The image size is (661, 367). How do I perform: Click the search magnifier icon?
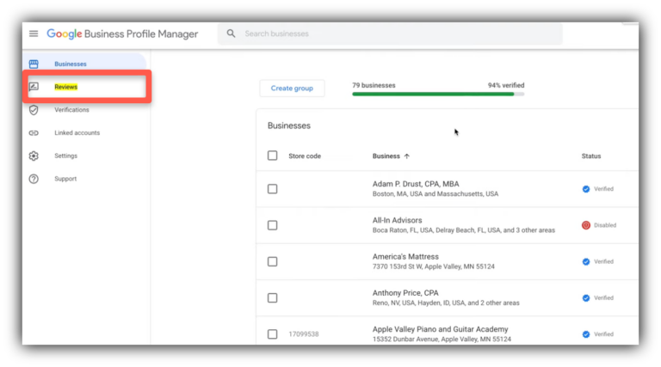tap(231, 34)
